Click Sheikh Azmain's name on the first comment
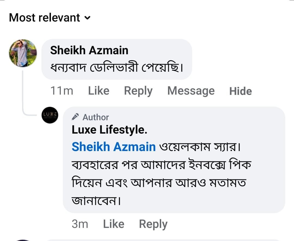The width and height of the screenshot is (294, 241). point(89,50)
